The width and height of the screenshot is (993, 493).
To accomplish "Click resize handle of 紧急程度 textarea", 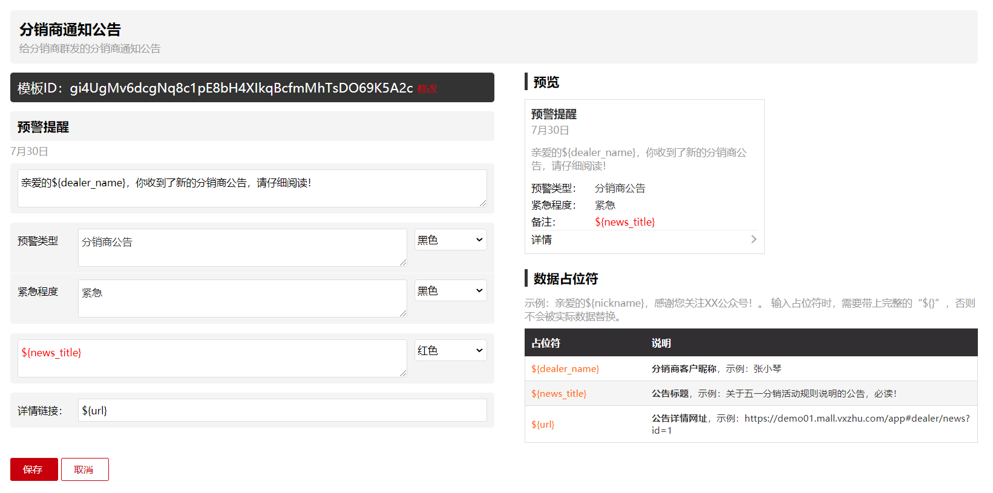I will pyautogui.click(x=403, y=313).
